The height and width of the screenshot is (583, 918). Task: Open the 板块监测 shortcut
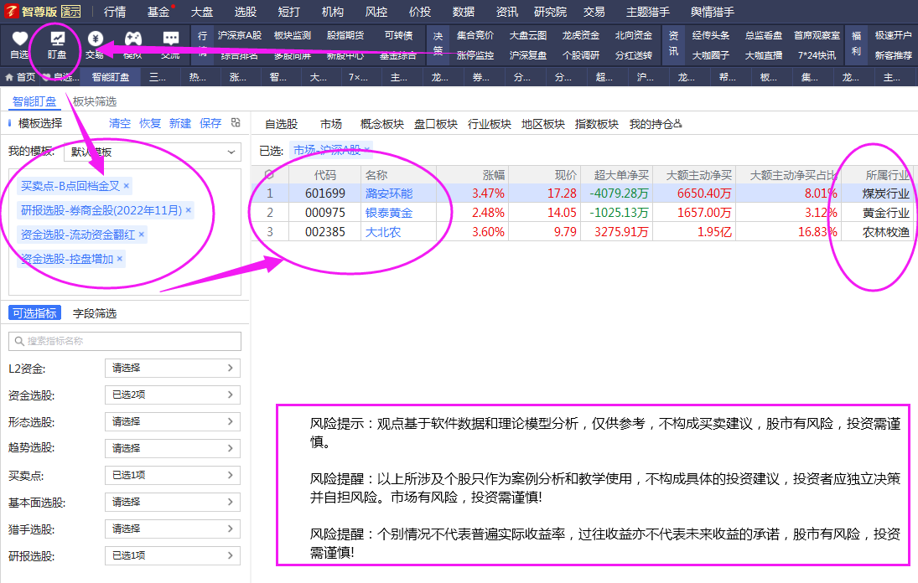pyautogui.click(x=293, y=36)
